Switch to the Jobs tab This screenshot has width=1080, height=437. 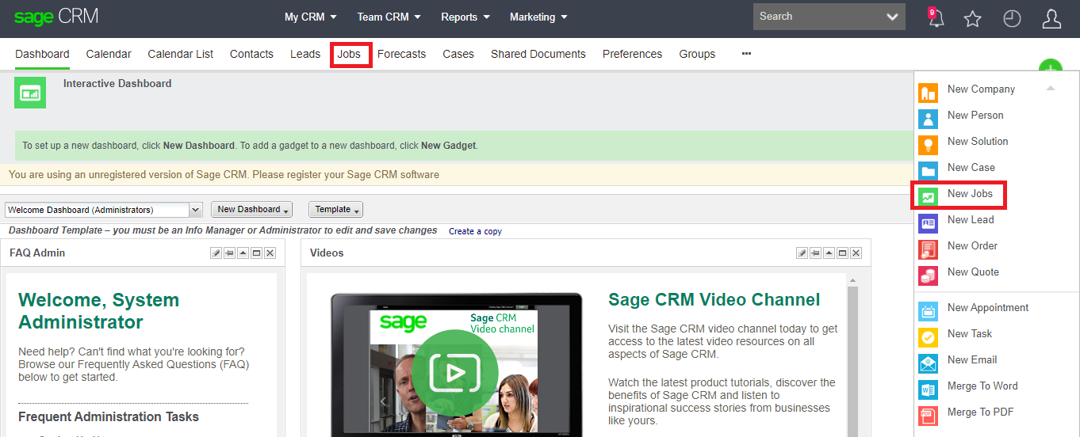[349, 54]
